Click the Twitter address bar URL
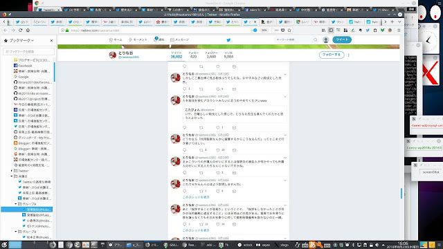 pyautogui.click(x=95, y=30)
